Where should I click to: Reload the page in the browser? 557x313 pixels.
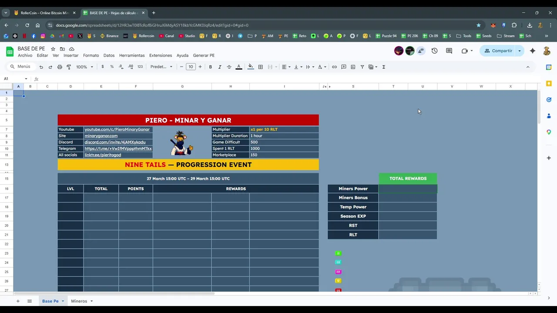coord(27,25)
